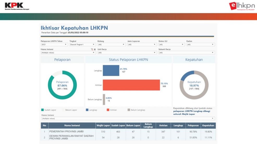Click the 3.05% Belum Lengkap bar label

tap(109, 98)
